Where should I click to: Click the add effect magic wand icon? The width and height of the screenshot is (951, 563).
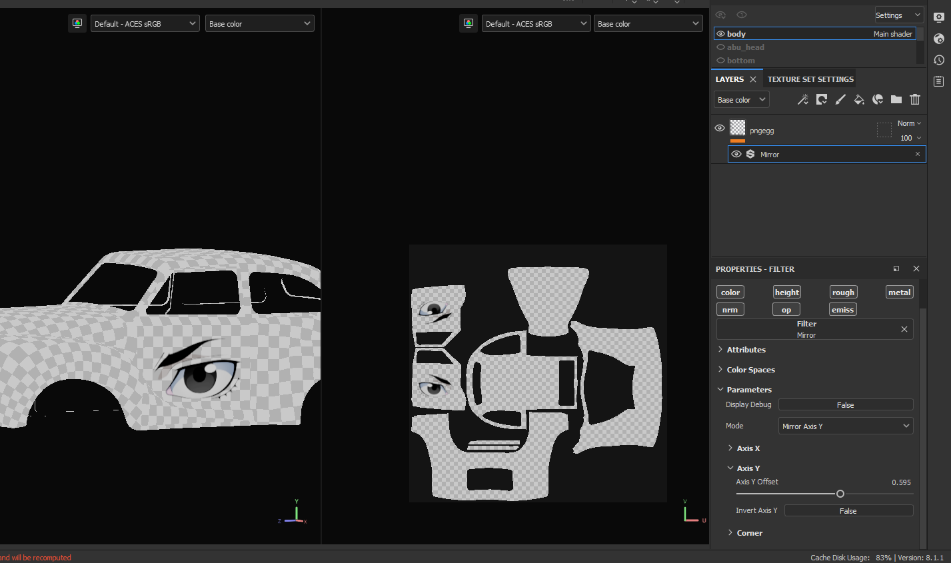click(803, 100)
